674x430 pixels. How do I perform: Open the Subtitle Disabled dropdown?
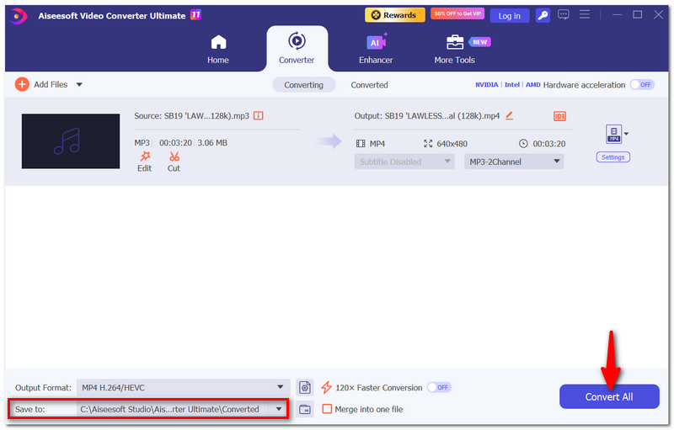click(404, 162)
